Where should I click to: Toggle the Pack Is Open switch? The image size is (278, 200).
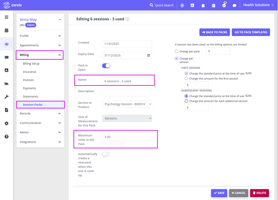[106, 66]
